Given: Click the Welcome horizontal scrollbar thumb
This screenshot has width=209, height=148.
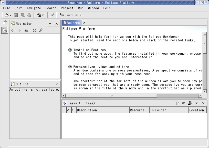Looking at the screenshot, I should (x=111, y=96).
